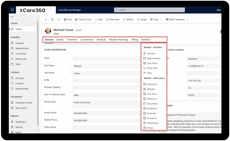Collapse the sidebar with hamburger icon
The height and width of the screenshot is (141, 230).
pos(12,17)
